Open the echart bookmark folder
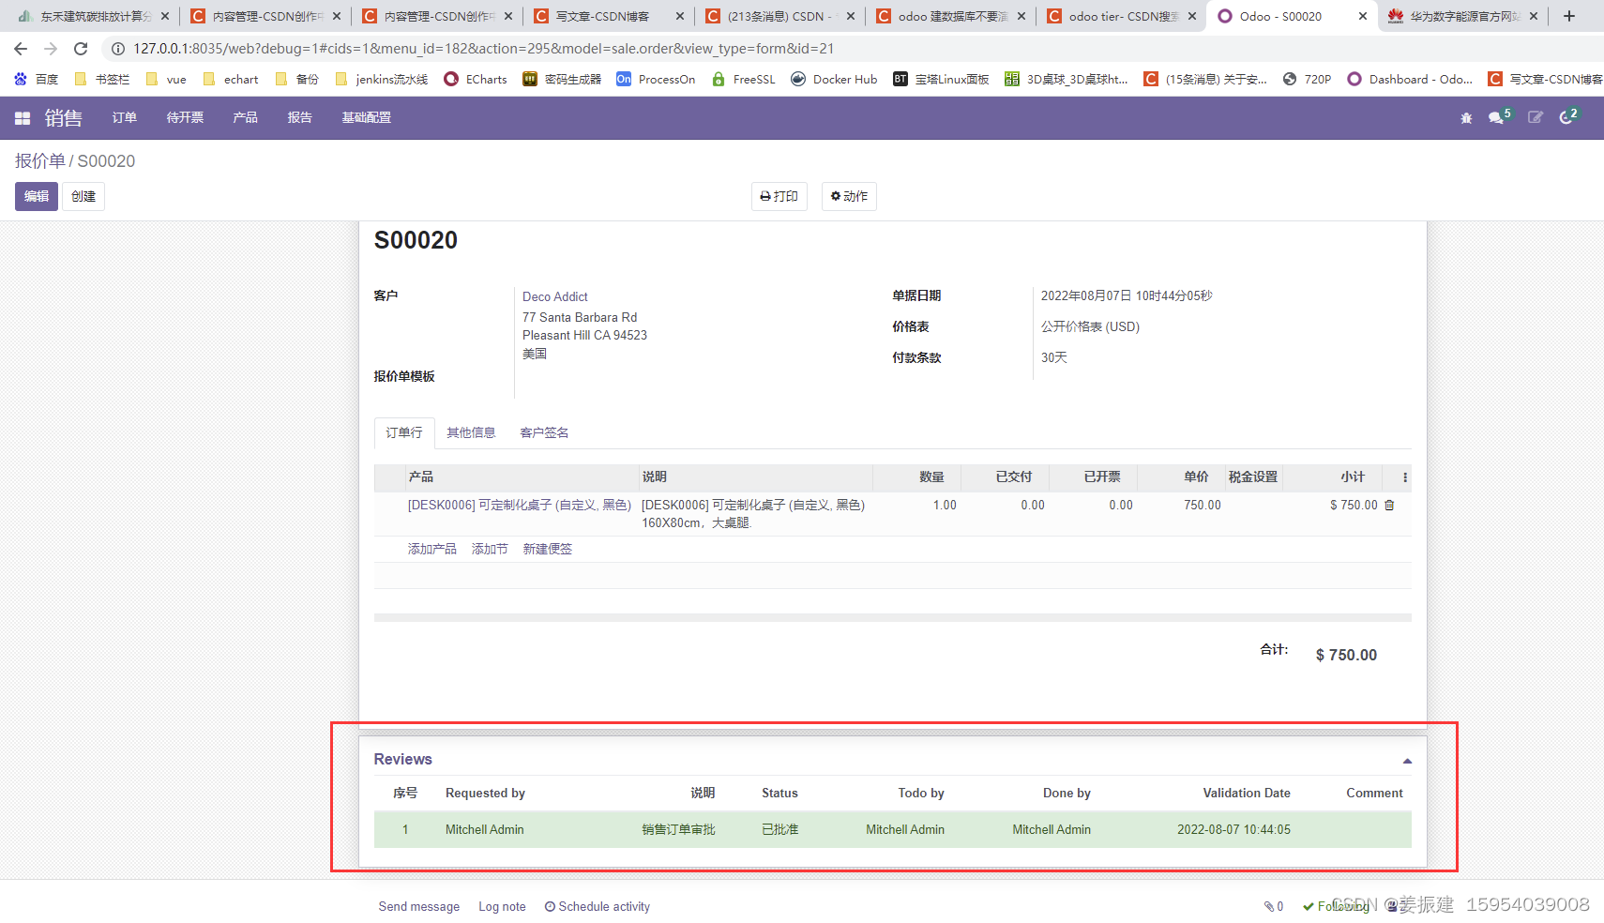The width and height of the screenshot is (1604, 923). tap(230, 80)
